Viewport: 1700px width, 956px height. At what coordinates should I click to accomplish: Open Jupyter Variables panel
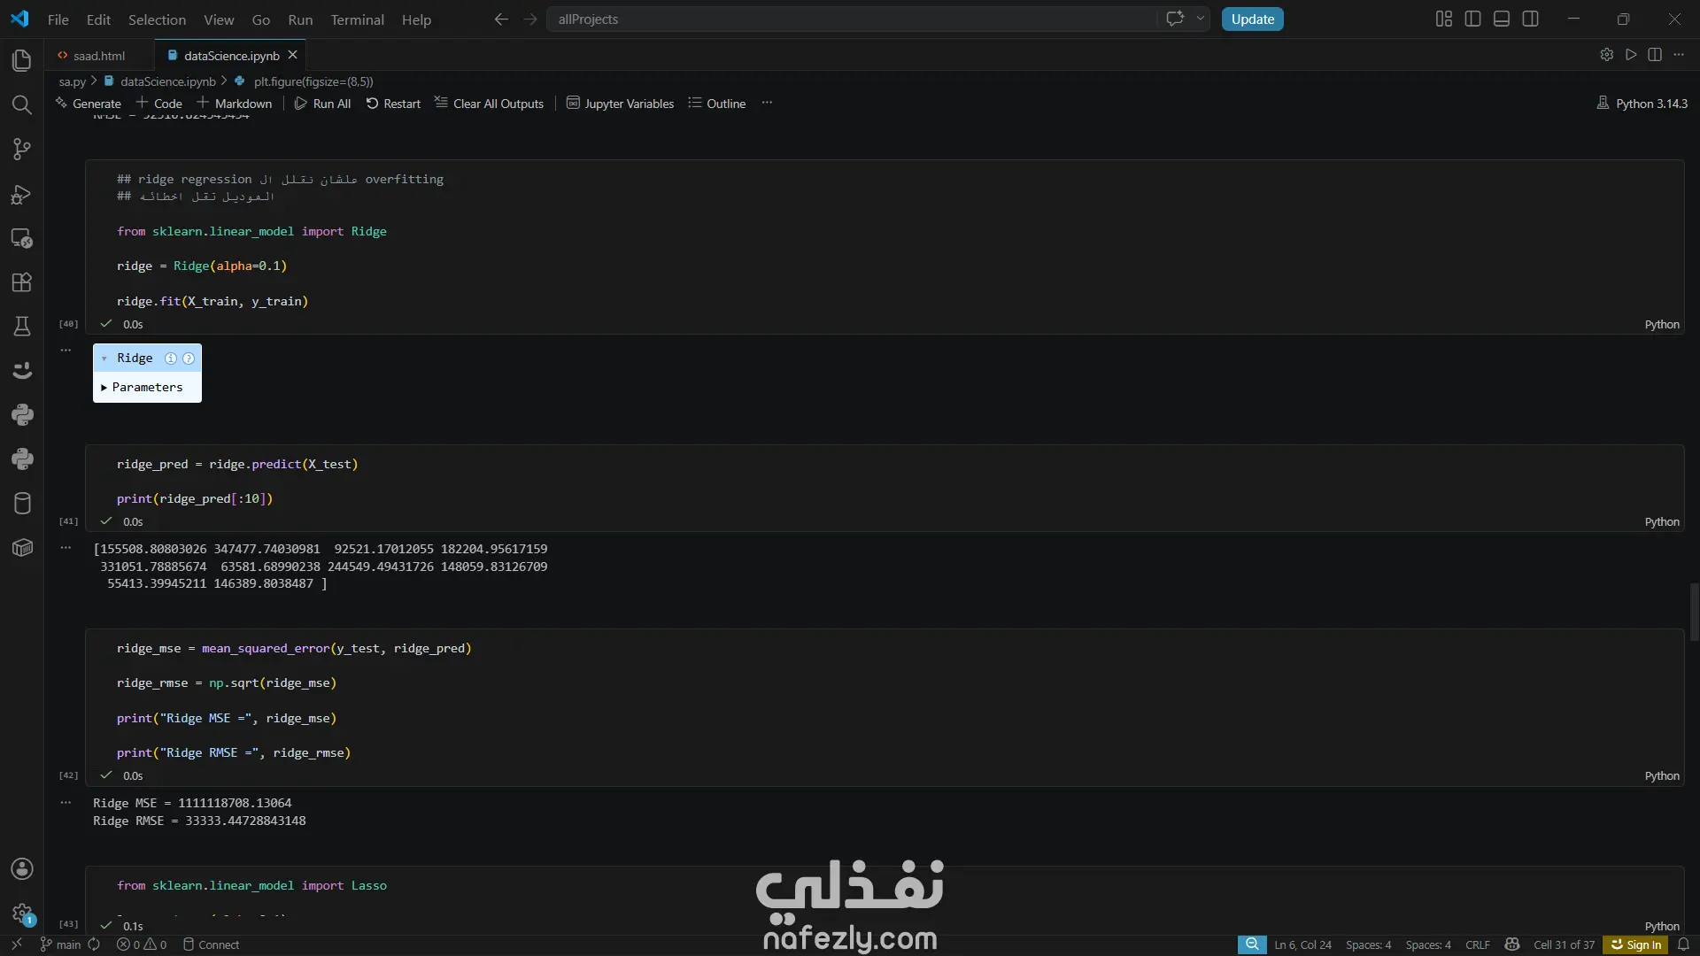pyautogui.click(x=620, y=104)
